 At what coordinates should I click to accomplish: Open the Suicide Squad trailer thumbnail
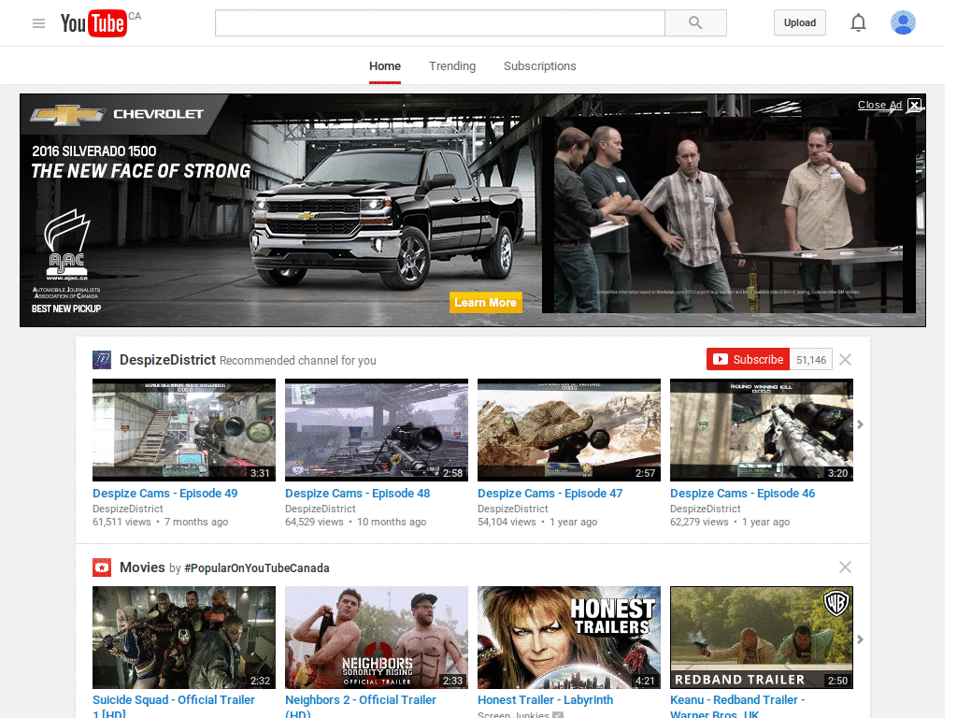184,638
